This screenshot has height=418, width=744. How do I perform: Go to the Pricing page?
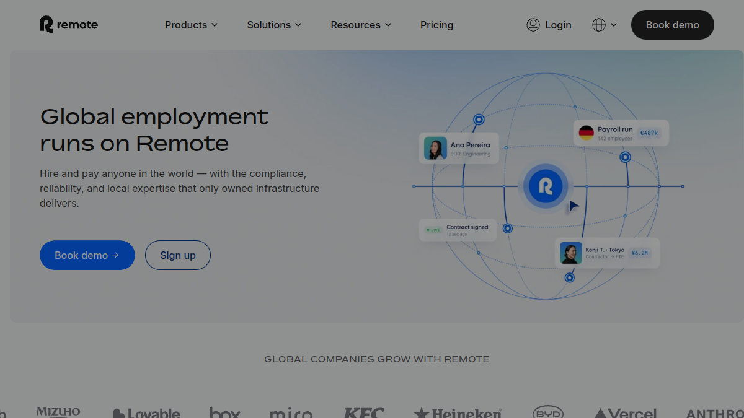click(436, 25)
